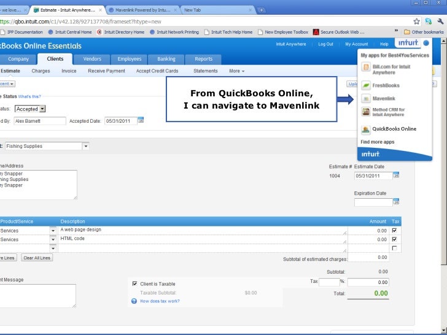Open Other bookmarks folder

(x=424, y=32)
